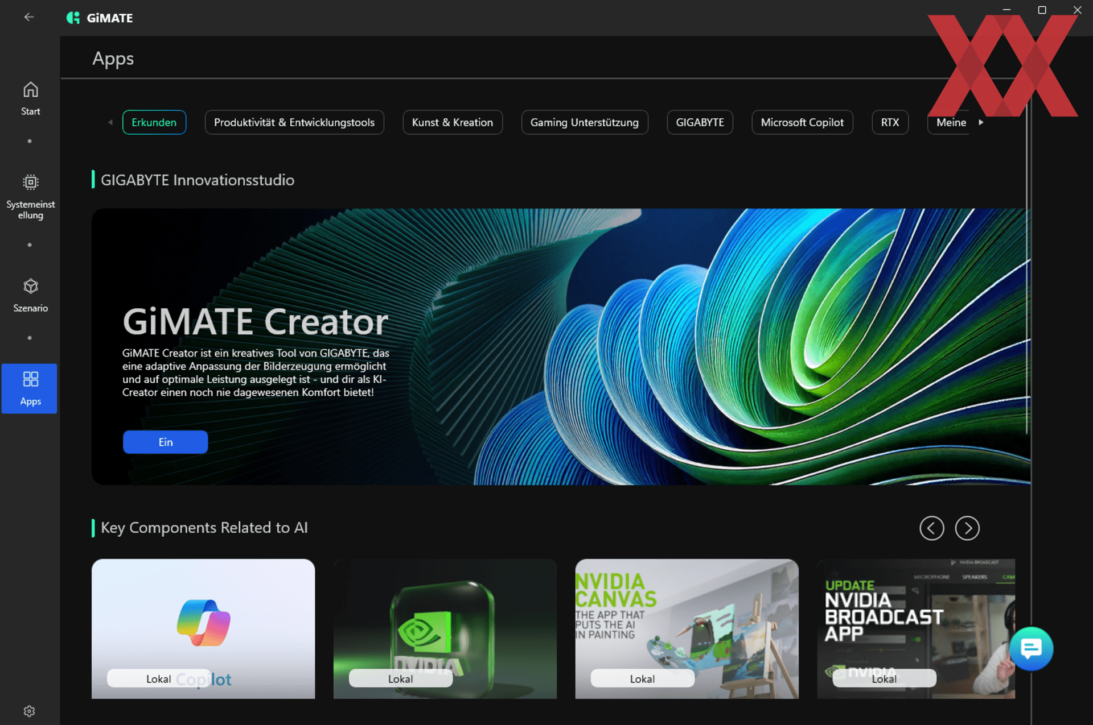This screenshot has height=725, width=1093.
Task: Open settings via the gear icon
Action: [x=30, y=711]
